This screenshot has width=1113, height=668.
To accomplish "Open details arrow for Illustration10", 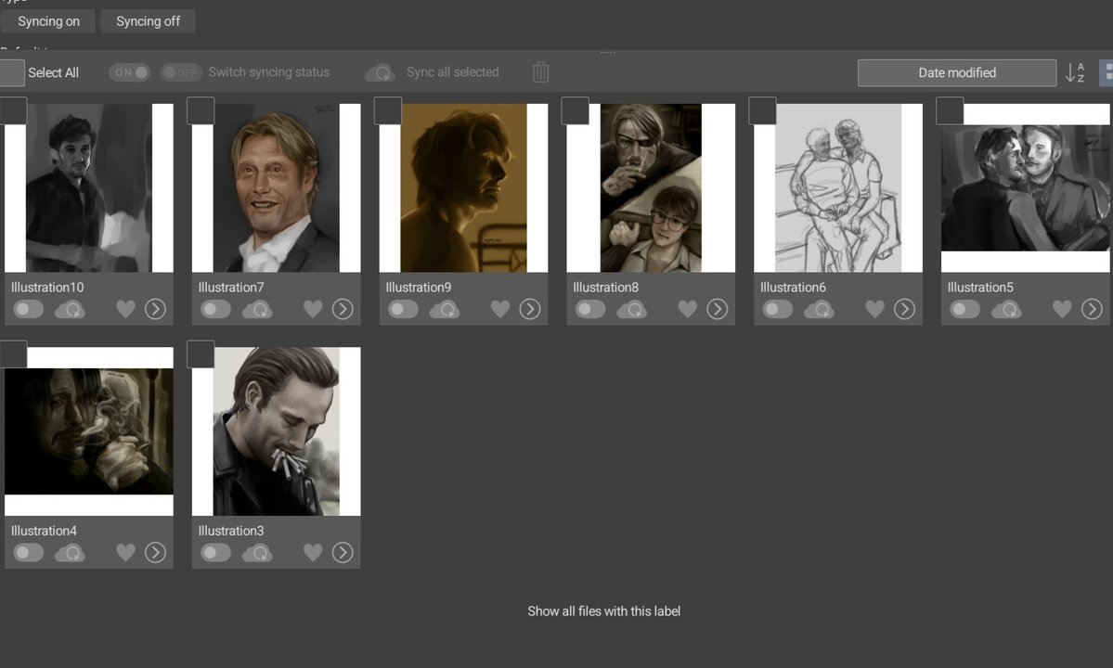I will [155, 309].
